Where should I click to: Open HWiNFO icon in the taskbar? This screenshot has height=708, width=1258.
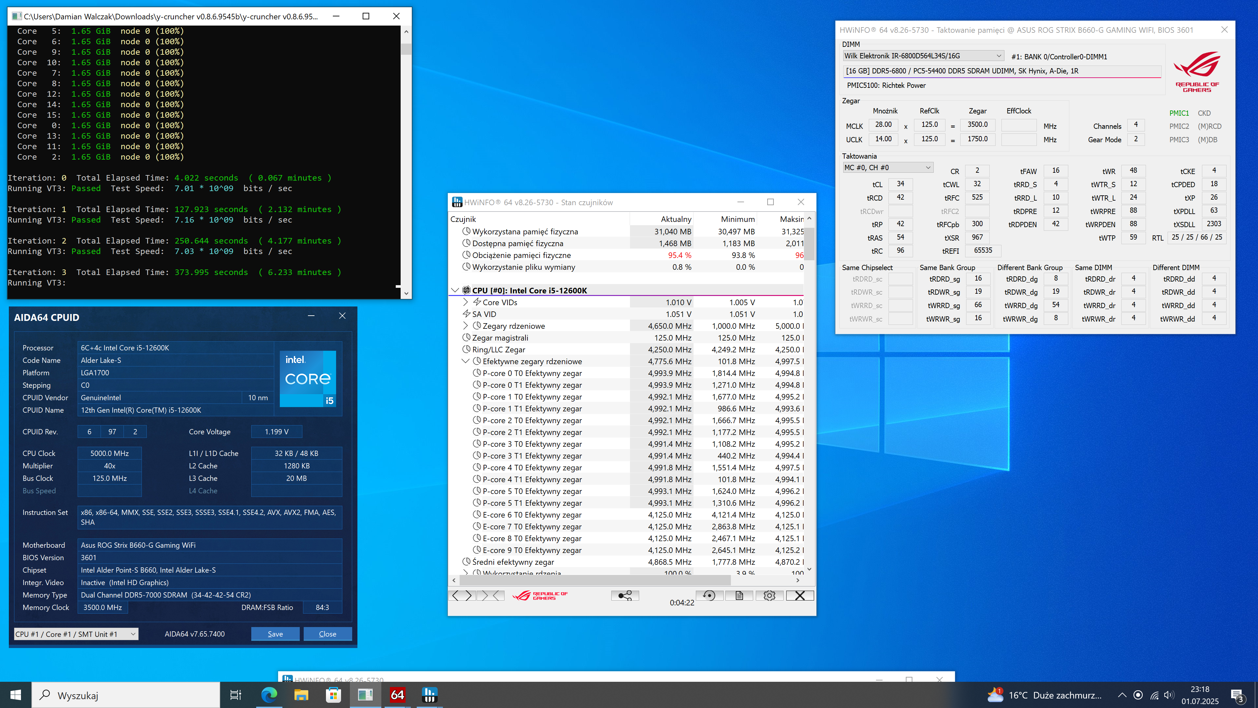(x=429, y=694)
